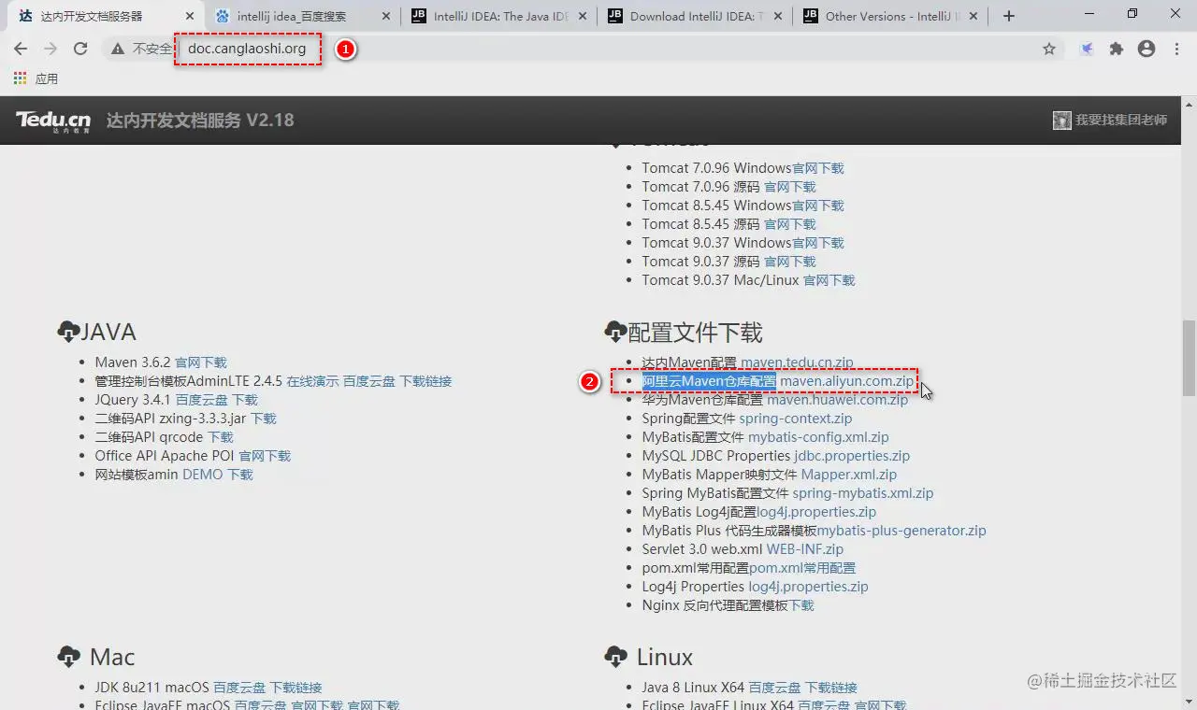Open JQuery 3.4.1 百度云盘 link
1197x710 pixels.
pos(201,400)
